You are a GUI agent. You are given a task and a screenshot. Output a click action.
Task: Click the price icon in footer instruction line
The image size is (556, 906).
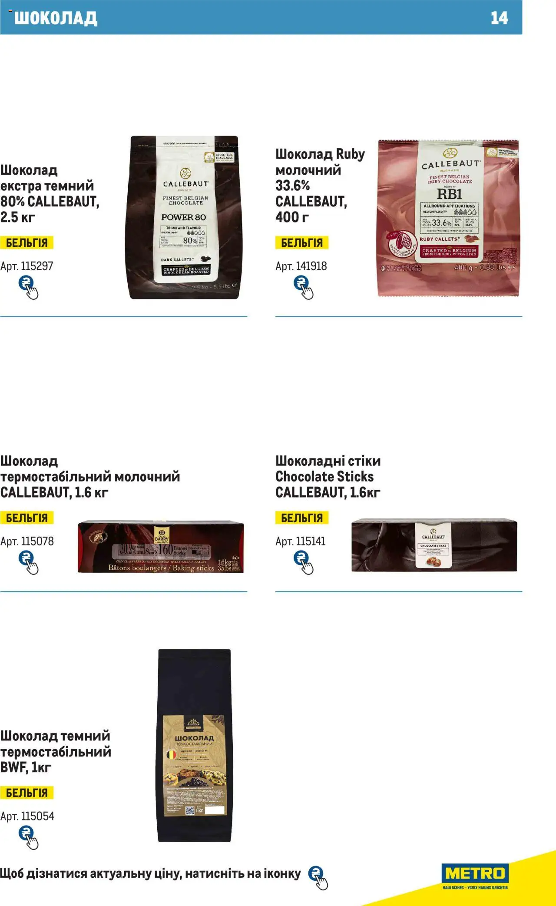coord(318,878)
